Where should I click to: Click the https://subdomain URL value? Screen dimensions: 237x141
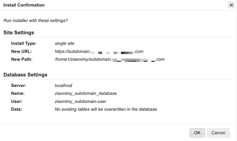click(99, 51)
